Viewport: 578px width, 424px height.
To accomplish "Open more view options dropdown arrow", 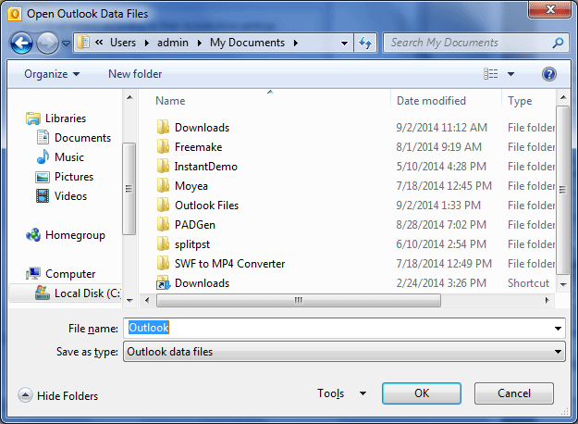I will tap(510, 74).
